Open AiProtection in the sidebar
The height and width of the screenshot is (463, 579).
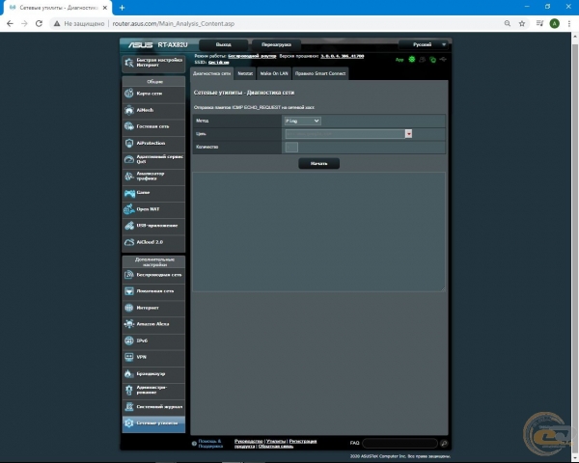click(153, 144)
